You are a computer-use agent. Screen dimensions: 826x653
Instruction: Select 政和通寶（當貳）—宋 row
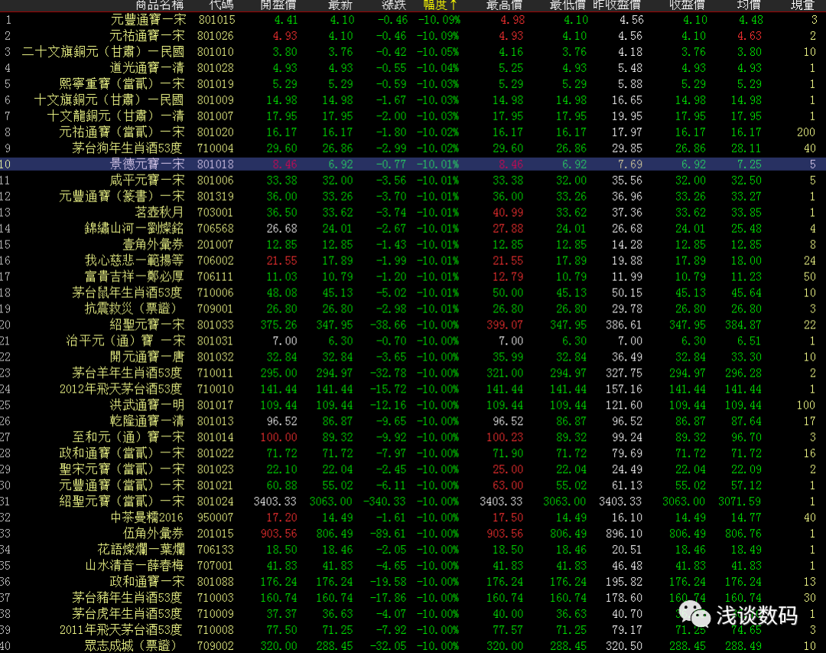coord(413,453)
